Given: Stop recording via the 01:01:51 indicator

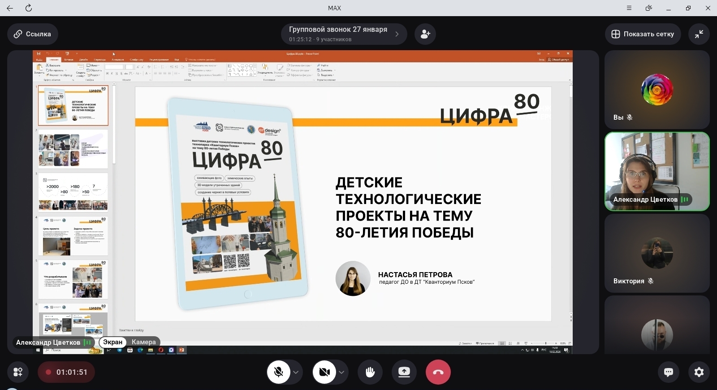Looking at the screenshot, I should tap(66, 372).
